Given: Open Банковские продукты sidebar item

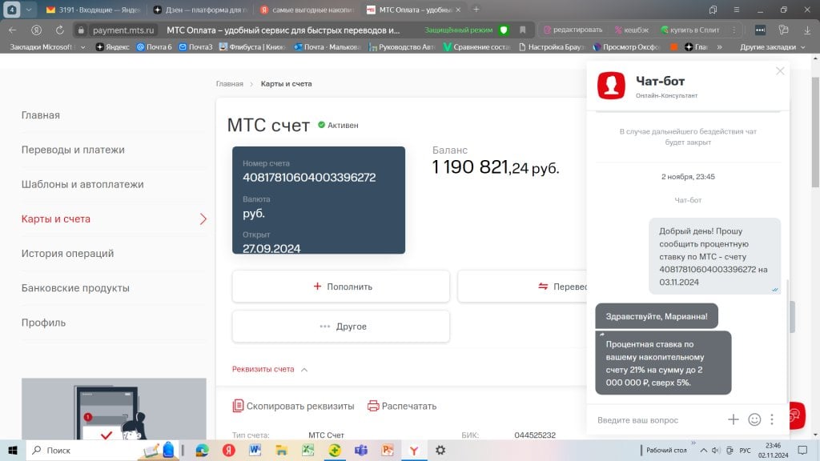Looking at the screenshot, I should point(75,288).
